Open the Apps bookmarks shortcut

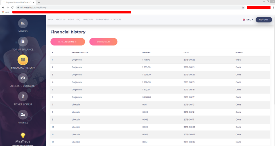(x=6, y=12)
